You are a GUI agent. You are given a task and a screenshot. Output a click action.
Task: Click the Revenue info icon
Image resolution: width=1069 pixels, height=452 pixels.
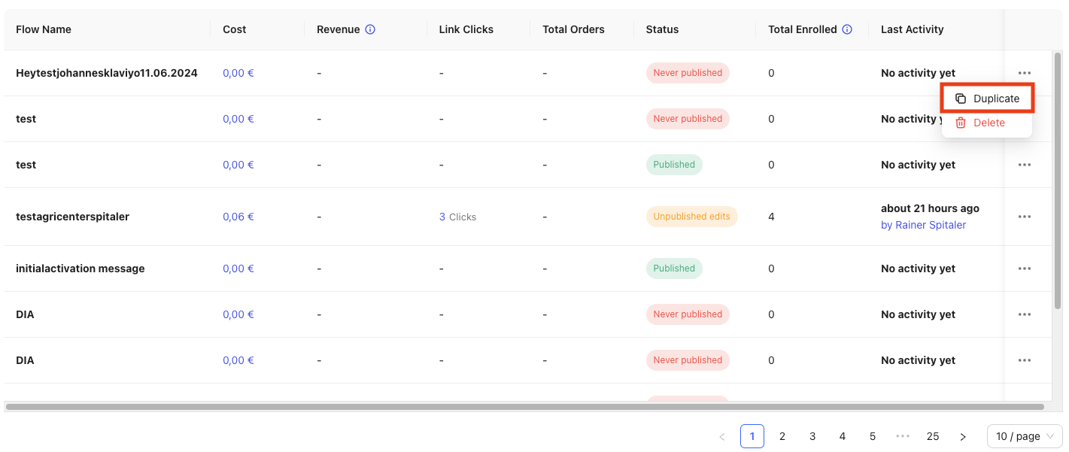(x=370, y=29)
